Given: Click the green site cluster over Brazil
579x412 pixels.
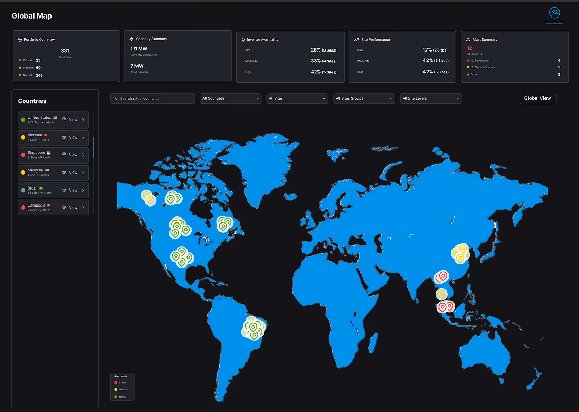Looking at the screenshot, I should point(253,330).
